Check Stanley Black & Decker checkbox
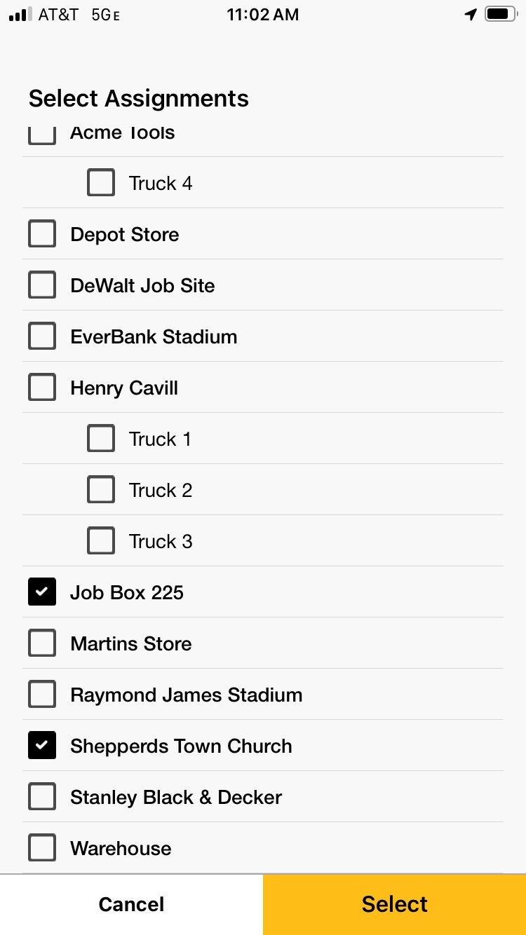 [42, 797]
